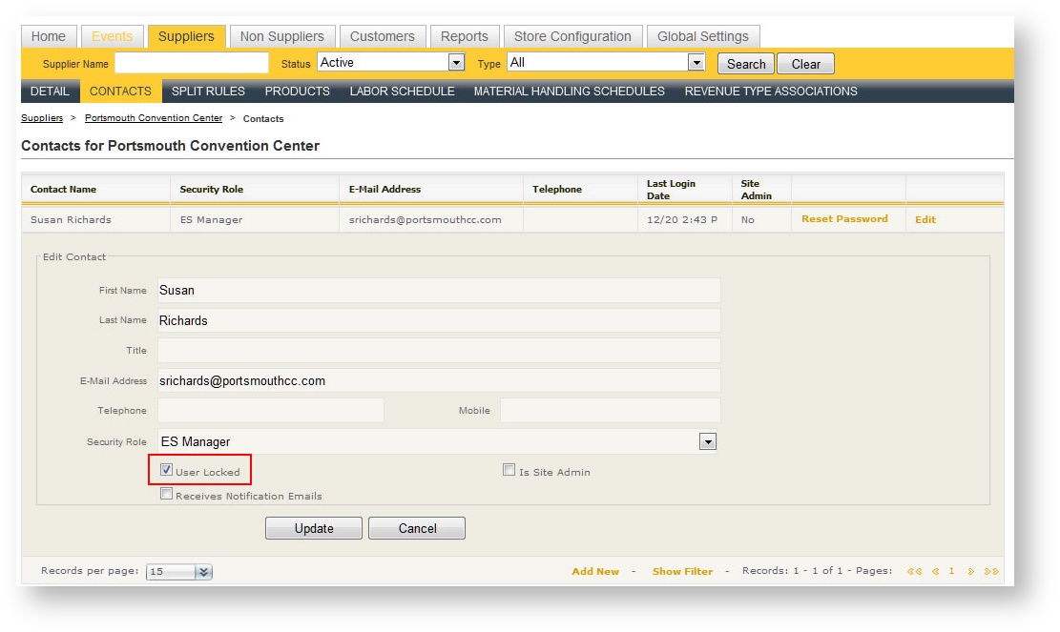1060x632 pixels.
Task: Open the Split Rules sub-tab
Action: [208, 92]
